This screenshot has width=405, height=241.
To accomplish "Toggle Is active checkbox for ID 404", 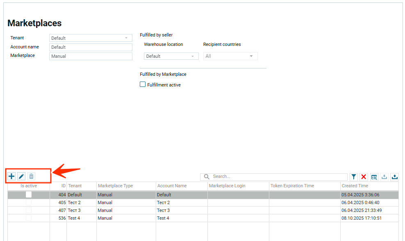I will [29, 195].
